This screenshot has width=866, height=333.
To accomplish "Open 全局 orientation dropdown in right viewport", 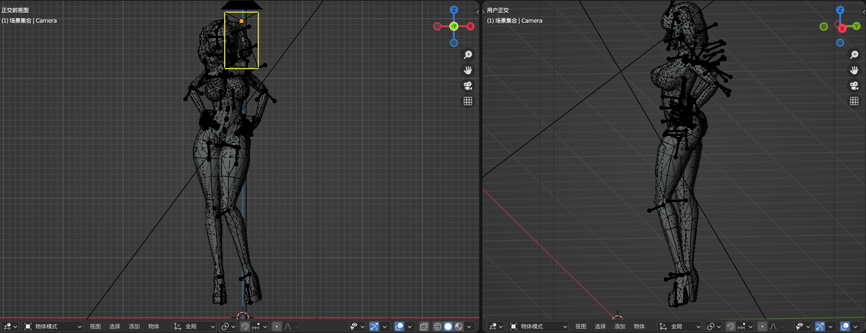I will pos(679,326).
